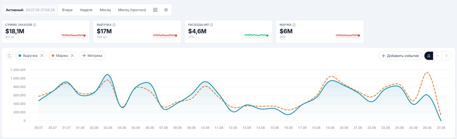The width and height of the screenshot is (457, 139).
Task: Select the Вчера period
Action: point(67,10)
